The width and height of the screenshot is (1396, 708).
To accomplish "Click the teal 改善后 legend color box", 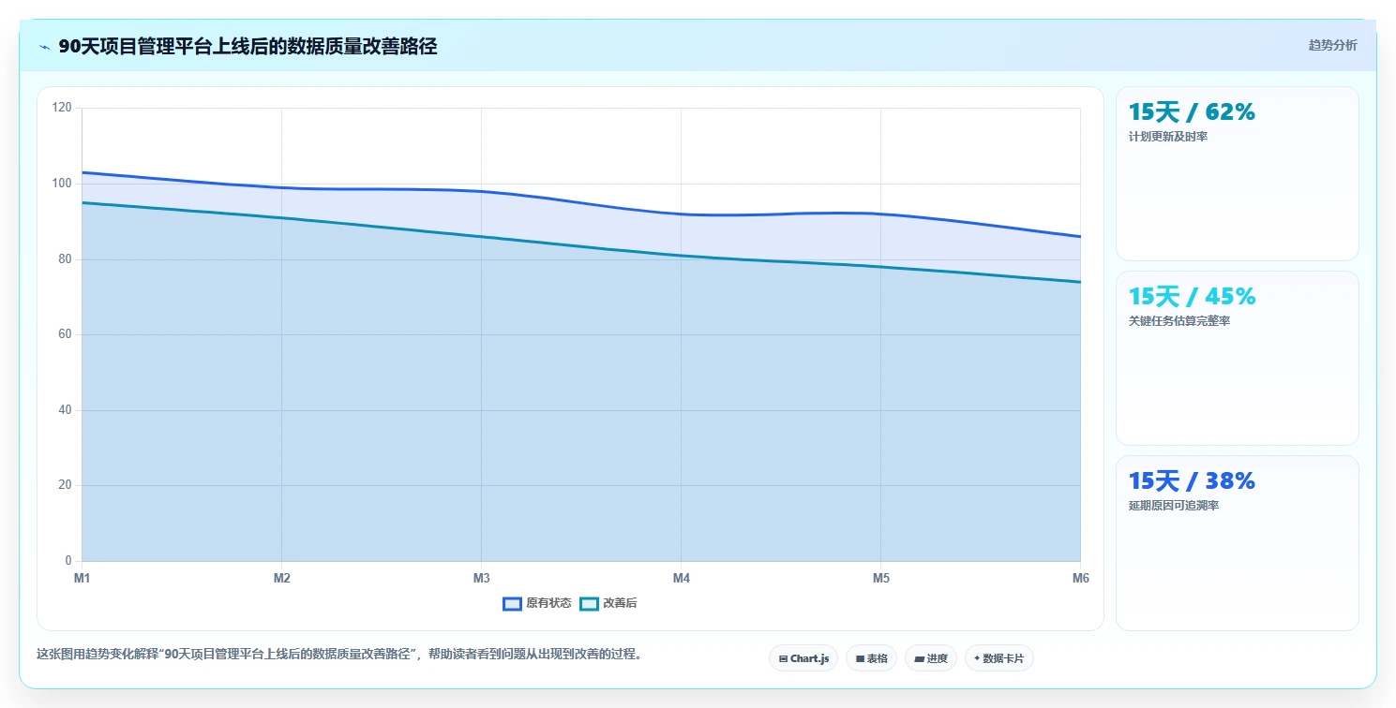I will [x=589, y=604].
